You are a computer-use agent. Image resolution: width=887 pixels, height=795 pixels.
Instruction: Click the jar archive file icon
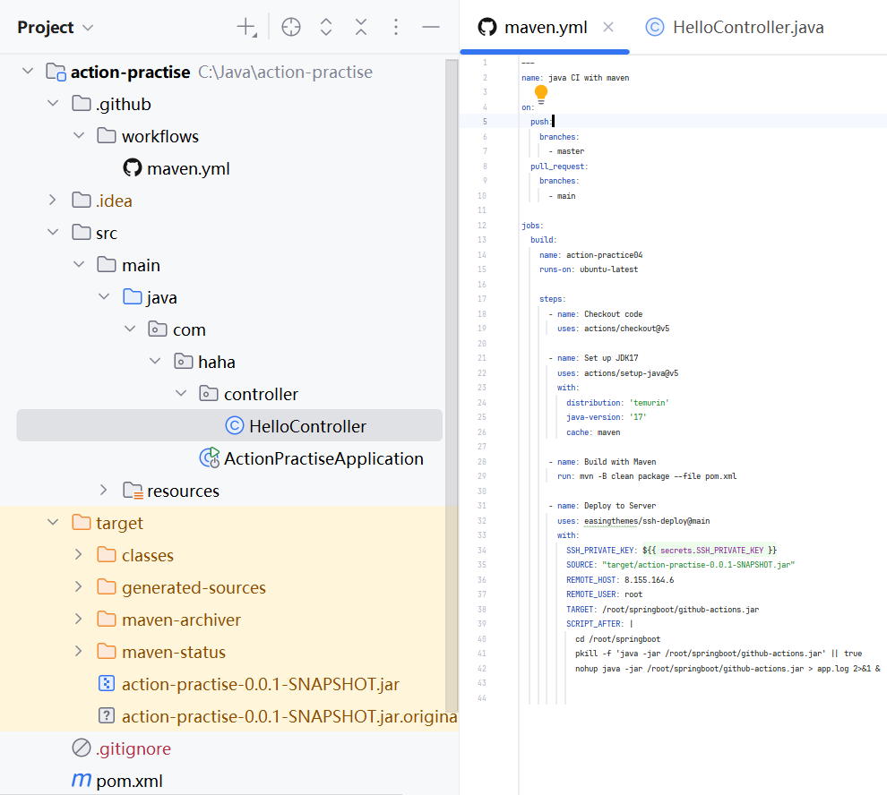click(107, 684)
